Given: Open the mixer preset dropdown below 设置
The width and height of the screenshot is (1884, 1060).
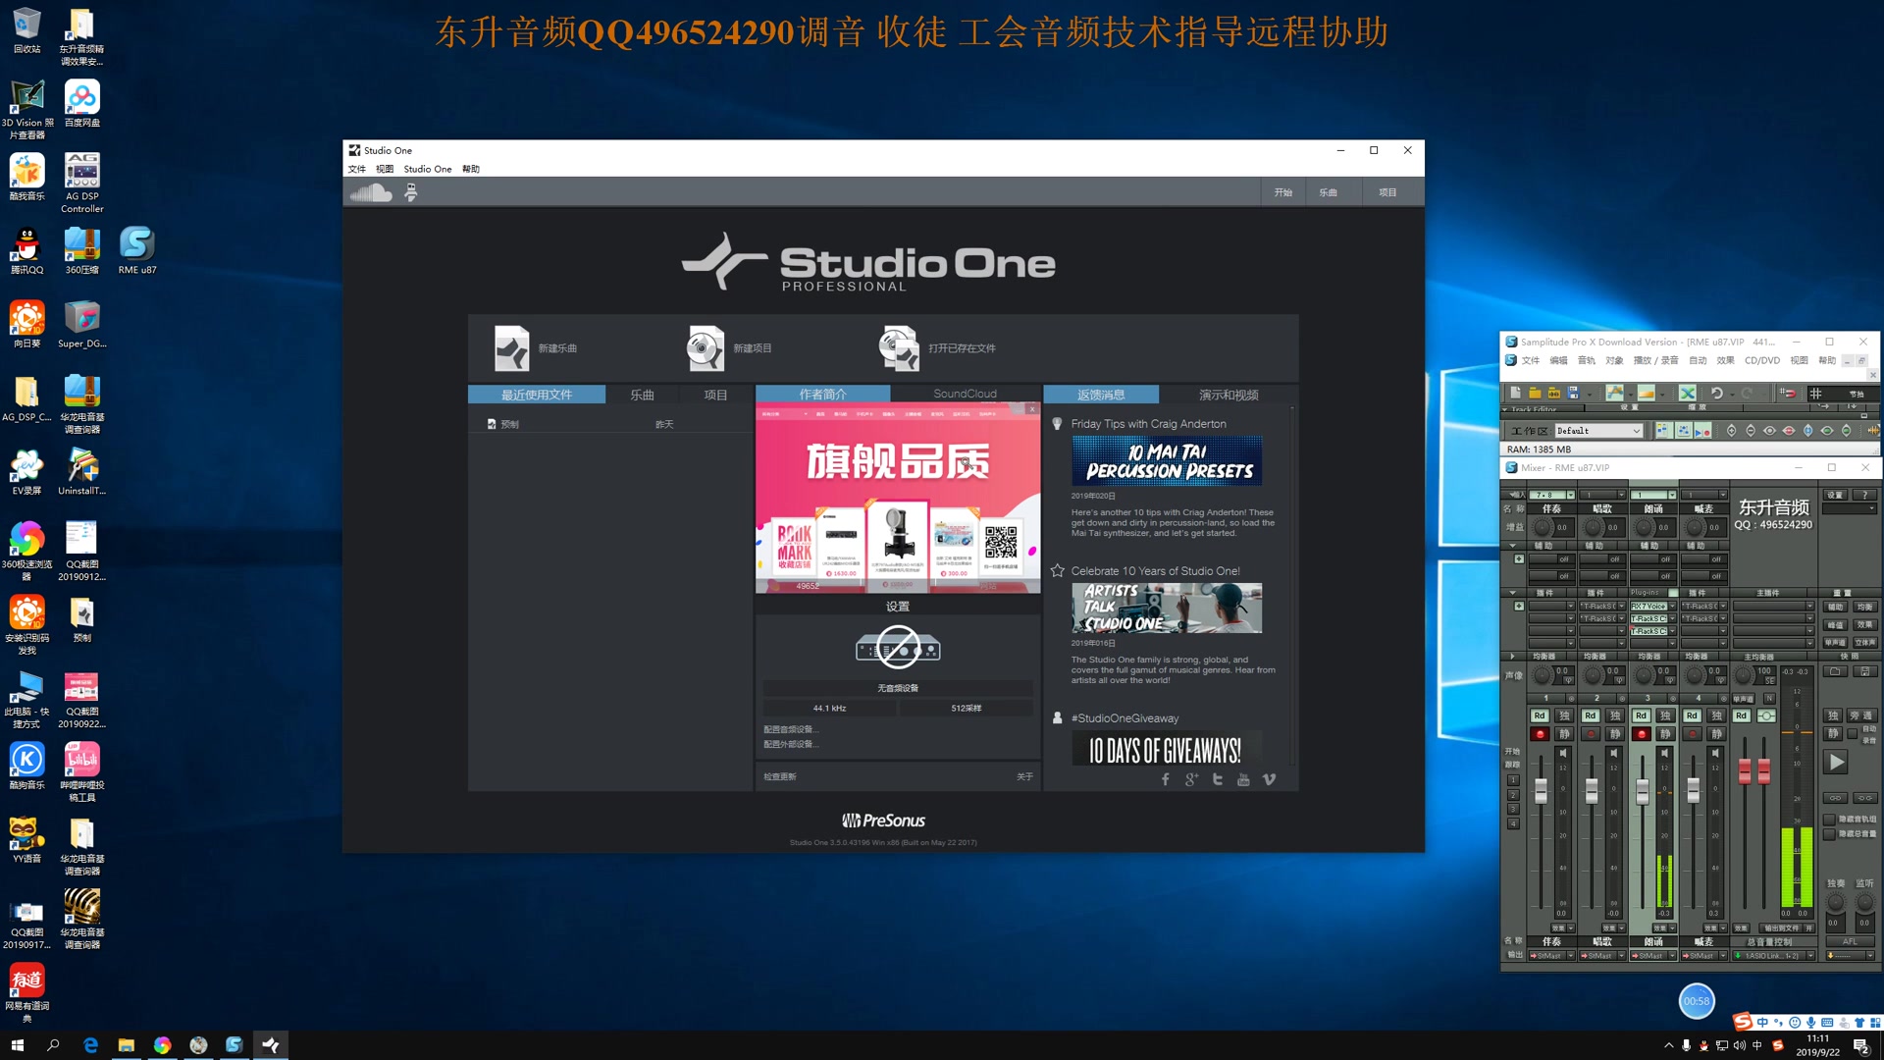Looking at the screenshot, I should click(1850, 508).
